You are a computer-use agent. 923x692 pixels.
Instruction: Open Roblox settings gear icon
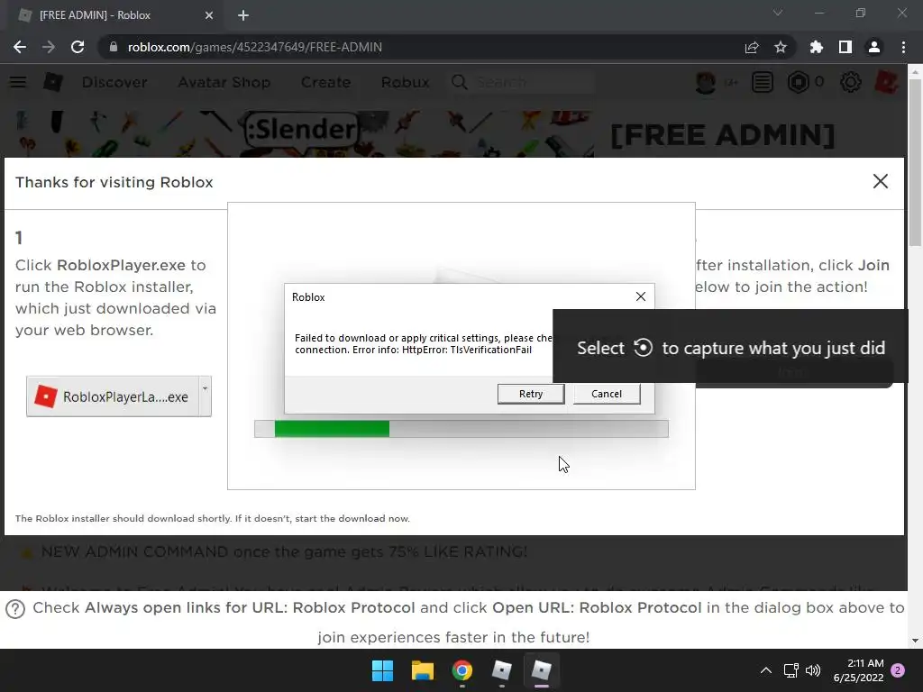click(x=850, y=82)
